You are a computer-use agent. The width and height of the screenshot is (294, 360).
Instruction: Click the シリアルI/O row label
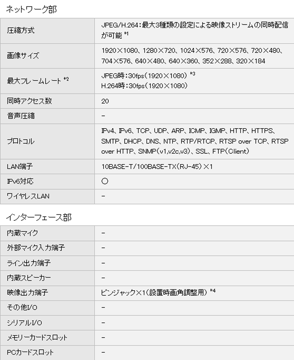coord(24,323)
